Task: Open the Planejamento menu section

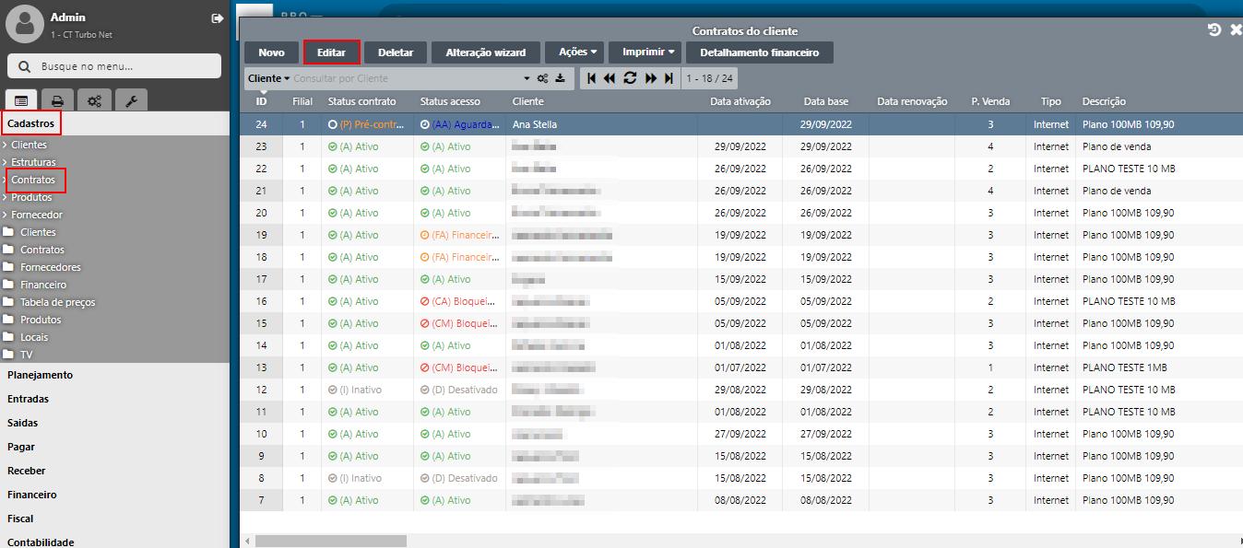Action: point(40,375)
